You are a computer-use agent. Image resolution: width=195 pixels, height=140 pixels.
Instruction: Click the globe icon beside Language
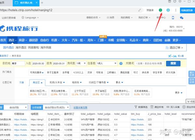[x=23, y=18]
